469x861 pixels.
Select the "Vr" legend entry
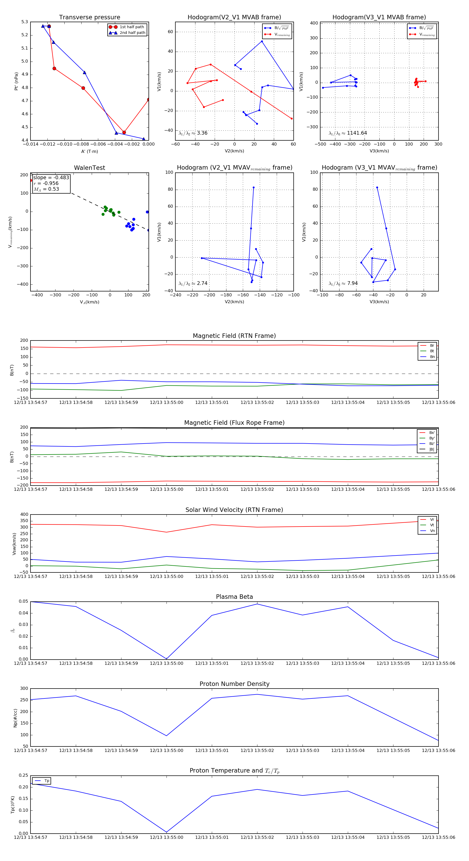point(428,520)
